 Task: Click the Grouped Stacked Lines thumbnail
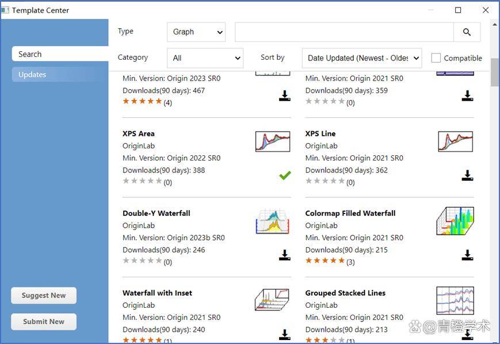click(455, 300)
